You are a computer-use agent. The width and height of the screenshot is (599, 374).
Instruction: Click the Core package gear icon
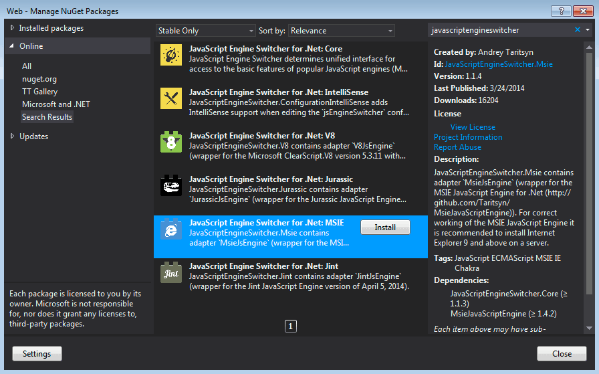170,55
